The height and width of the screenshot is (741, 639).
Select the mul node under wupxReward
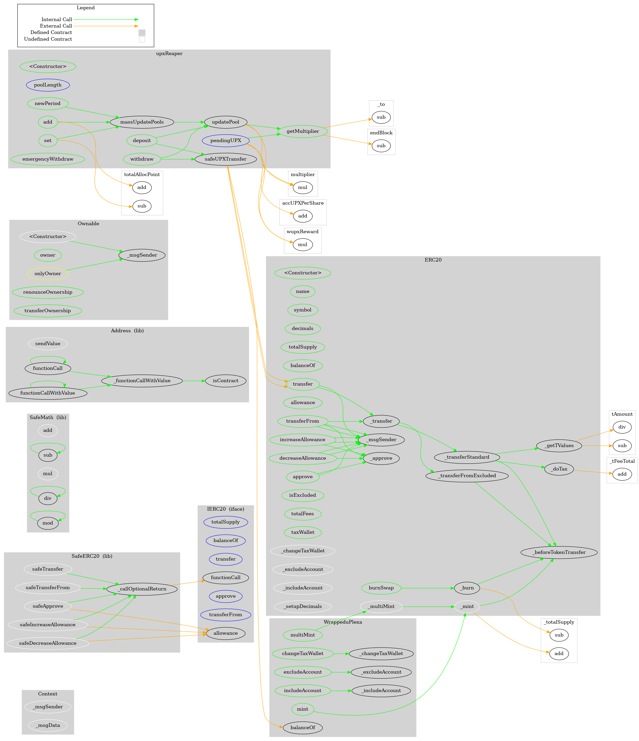tap(303, 245)
